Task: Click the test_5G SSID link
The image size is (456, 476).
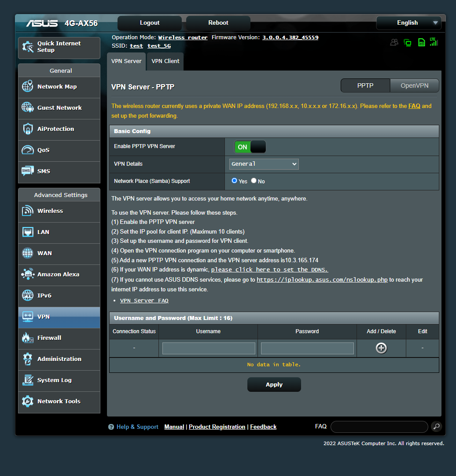Action: (x=159, y=46)
